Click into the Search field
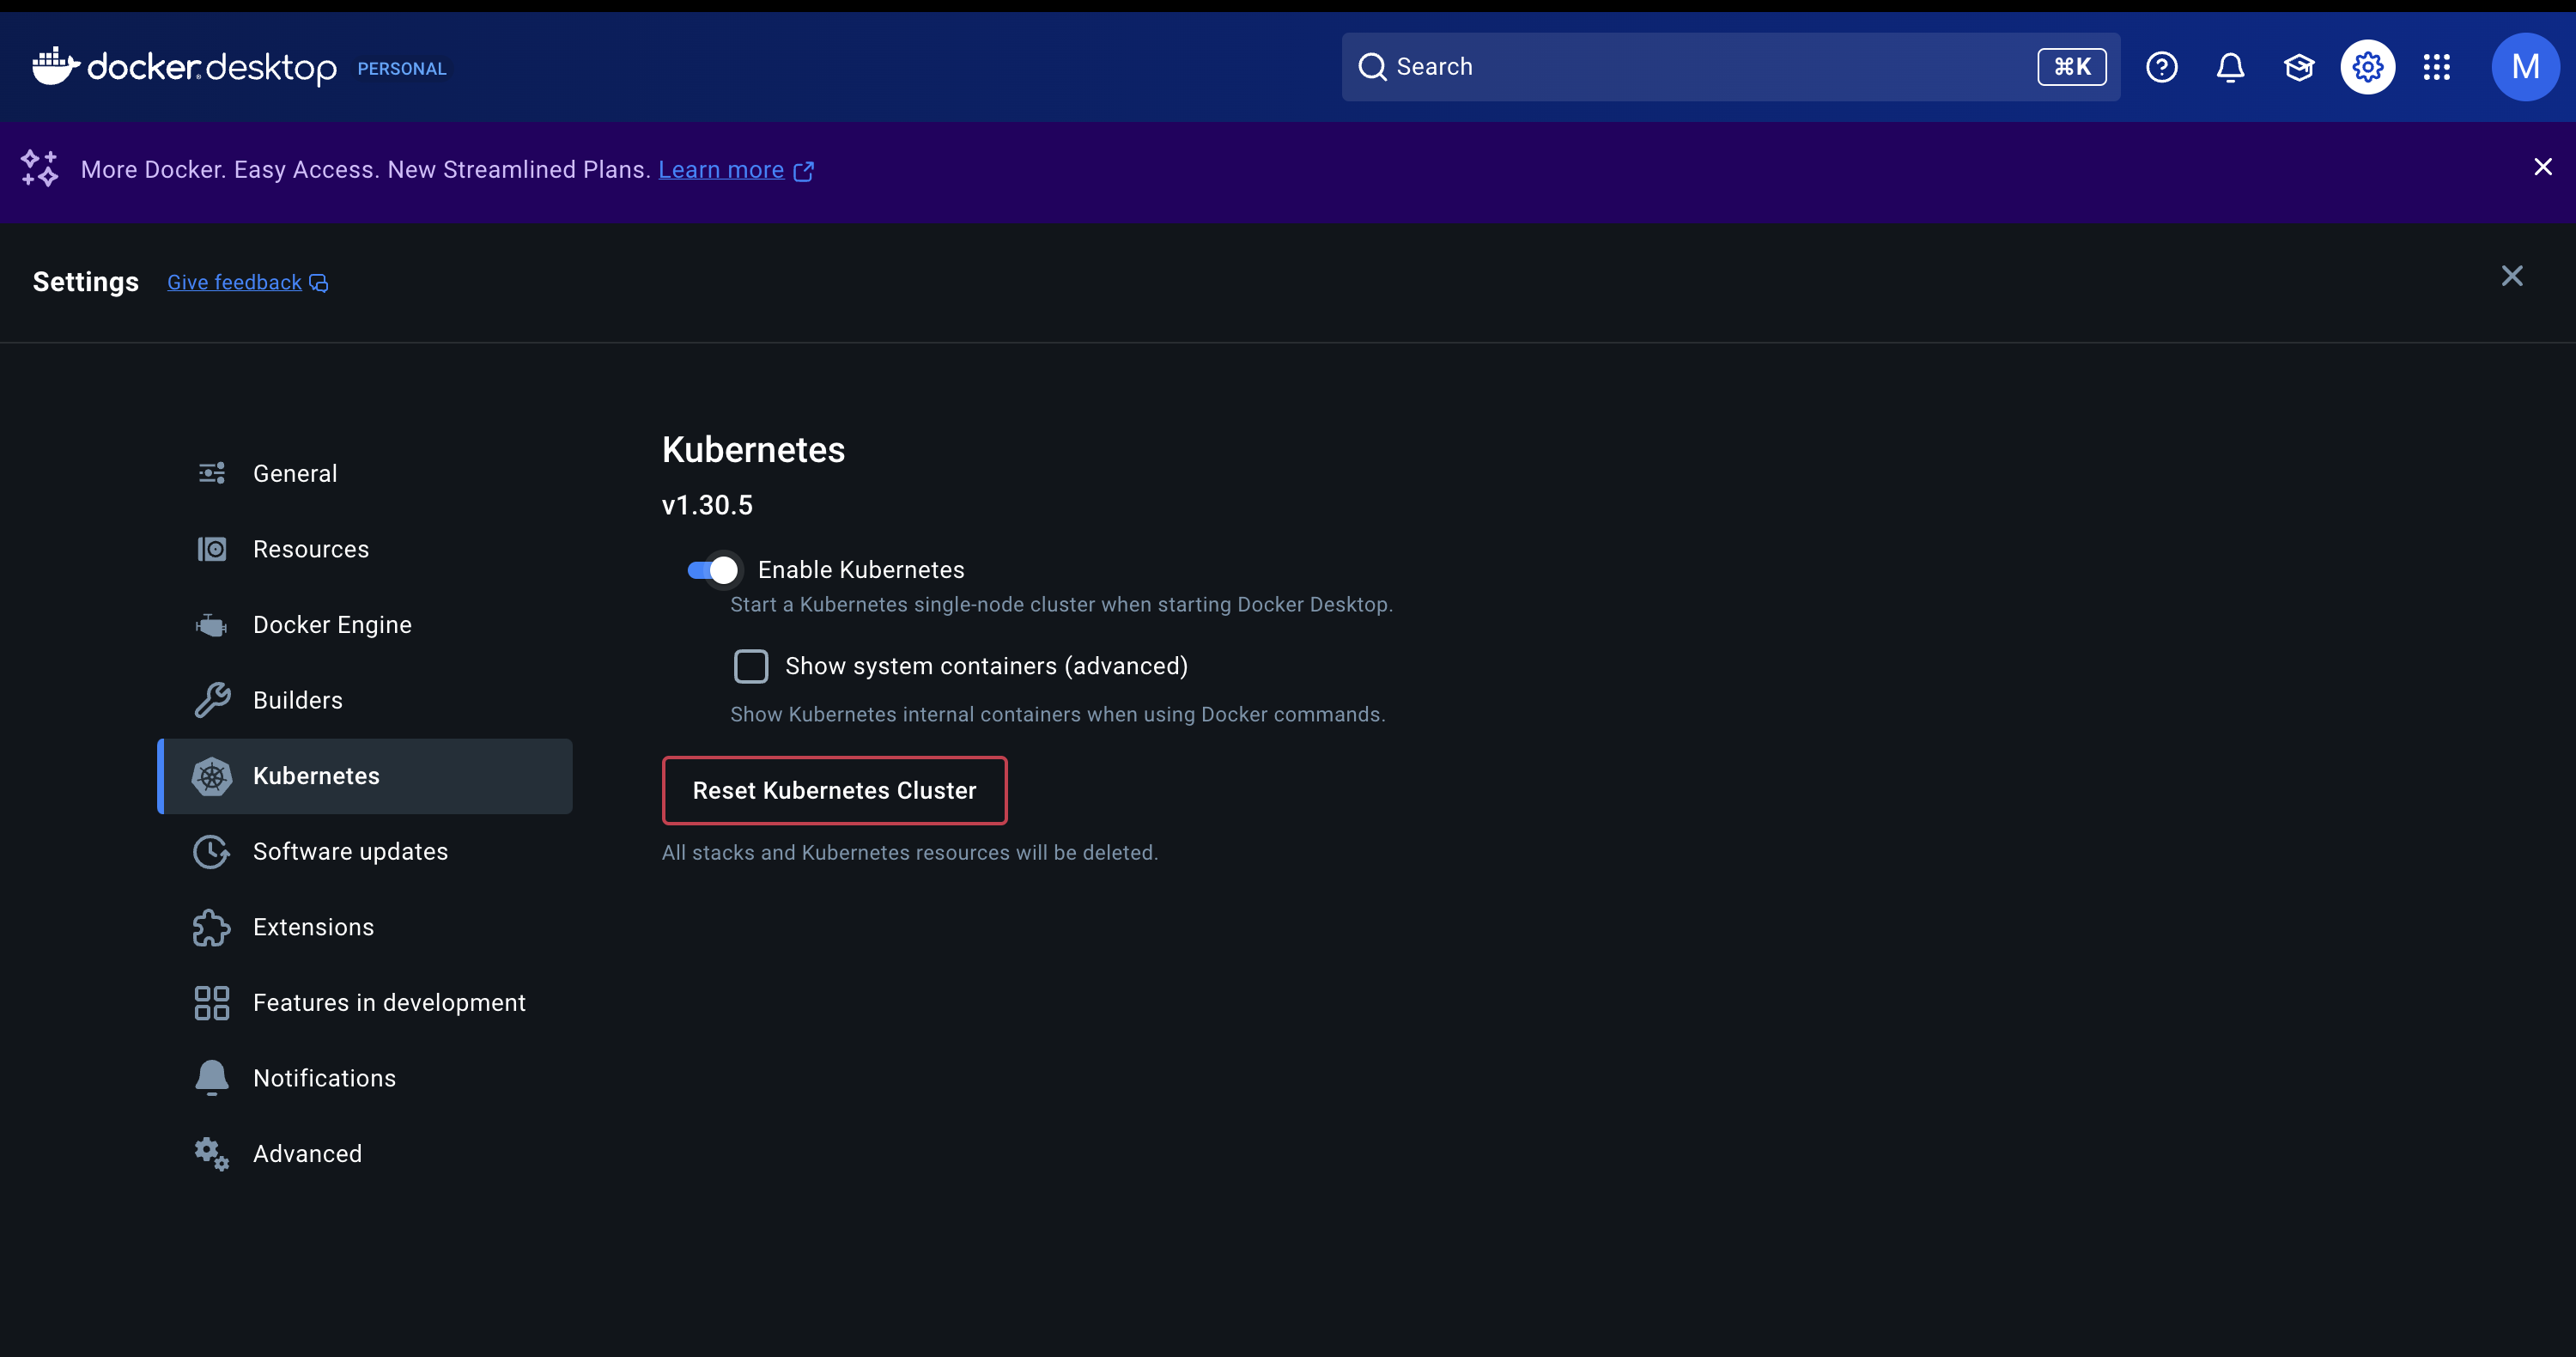Image resolution: width=2576 pixels, height=1357 pixels. click(1730, 67)
